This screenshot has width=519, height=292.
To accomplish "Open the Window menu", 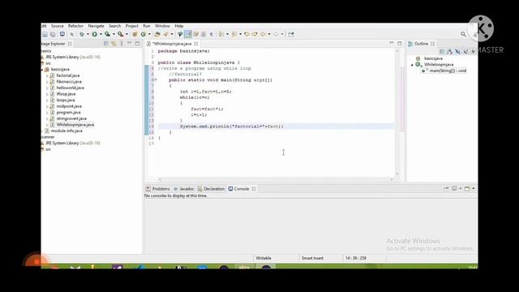I will click(162, 26).
